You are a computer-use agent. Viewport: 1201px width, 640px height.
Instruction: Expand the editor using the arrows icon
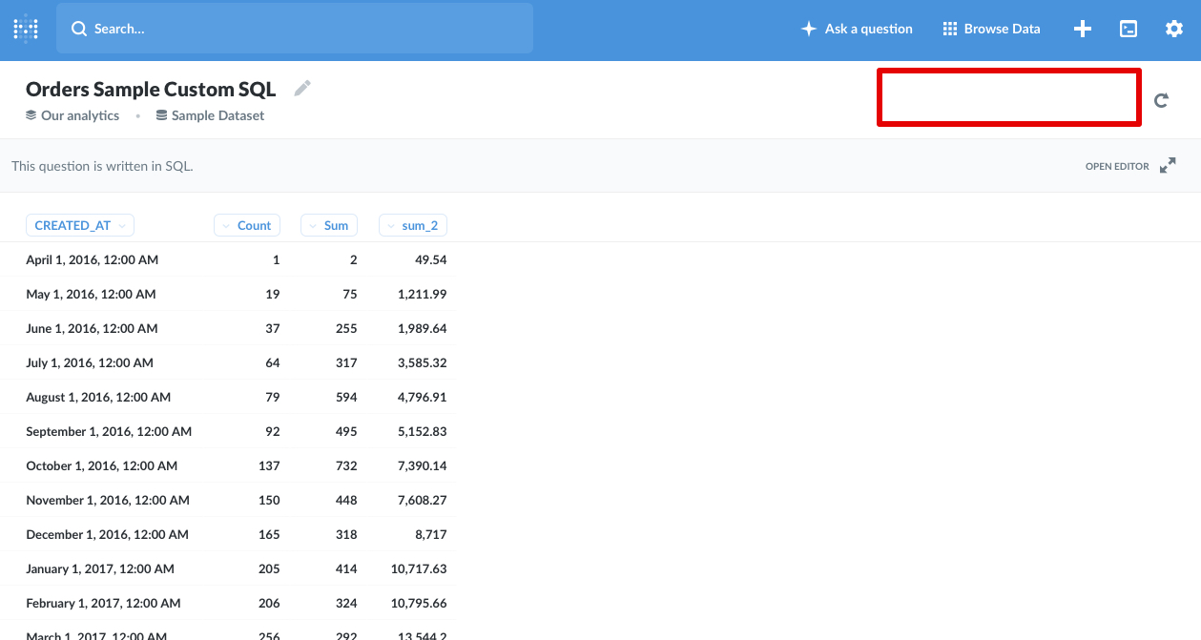click(1167, 165)
